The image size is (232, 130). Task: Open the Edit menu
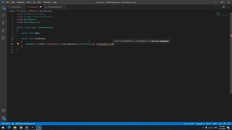pyautogui.click(x=13, y=2)
